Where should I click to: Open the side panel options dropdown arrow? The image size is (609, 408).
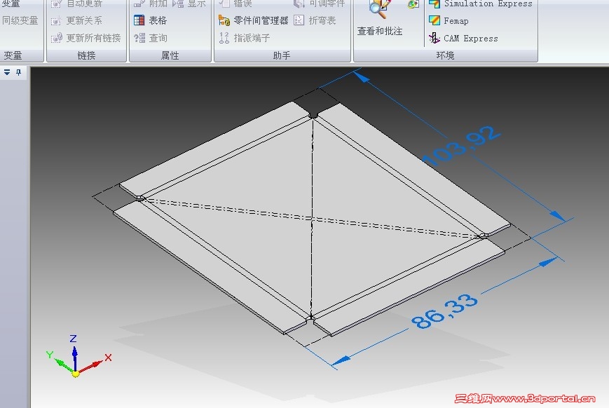coord(7,72)
